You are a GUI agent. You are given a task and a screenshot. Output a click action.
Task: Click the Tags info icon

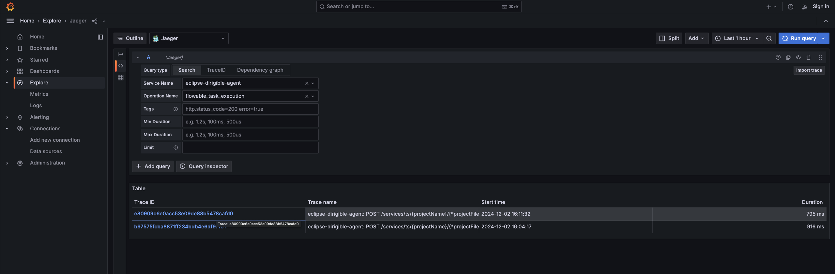(x=176, y=109)
